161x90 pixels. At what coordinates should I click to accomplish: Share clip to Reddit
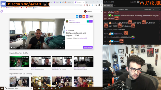(x=84, y=16)
